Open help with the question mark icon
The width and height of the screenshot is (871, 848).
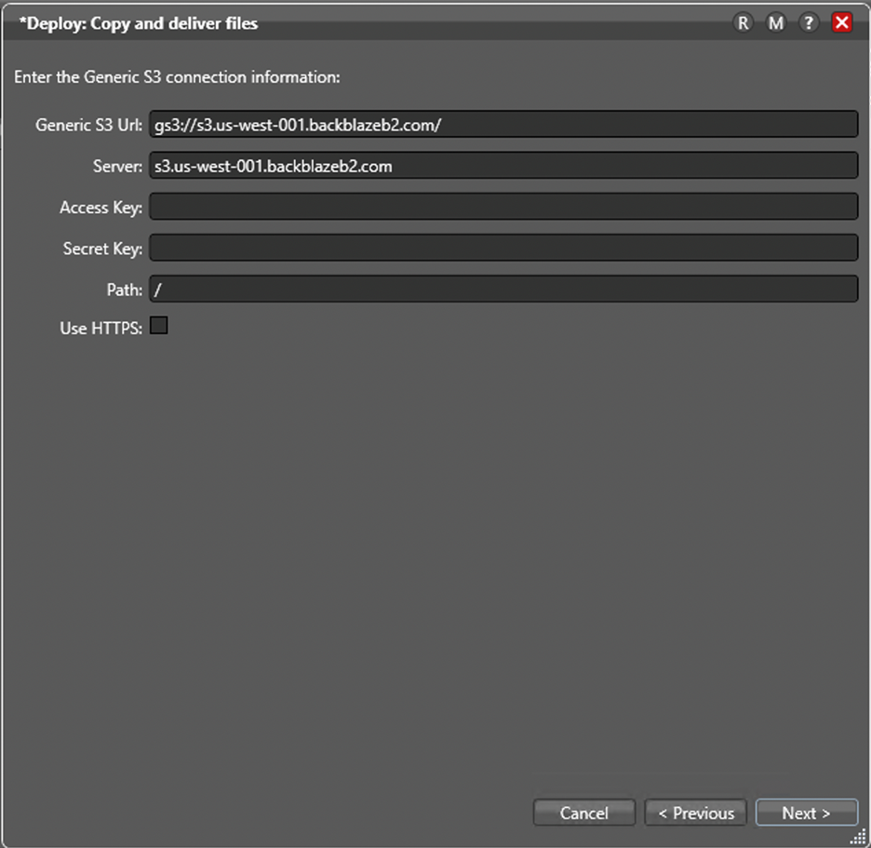pos(809,23)
